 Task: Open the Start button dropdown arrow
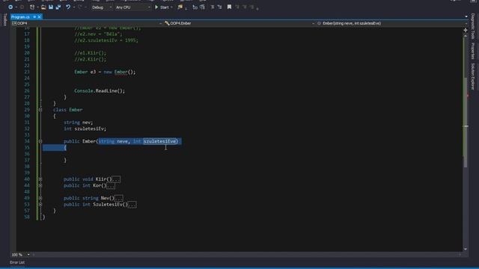click(x=171, y=7)
